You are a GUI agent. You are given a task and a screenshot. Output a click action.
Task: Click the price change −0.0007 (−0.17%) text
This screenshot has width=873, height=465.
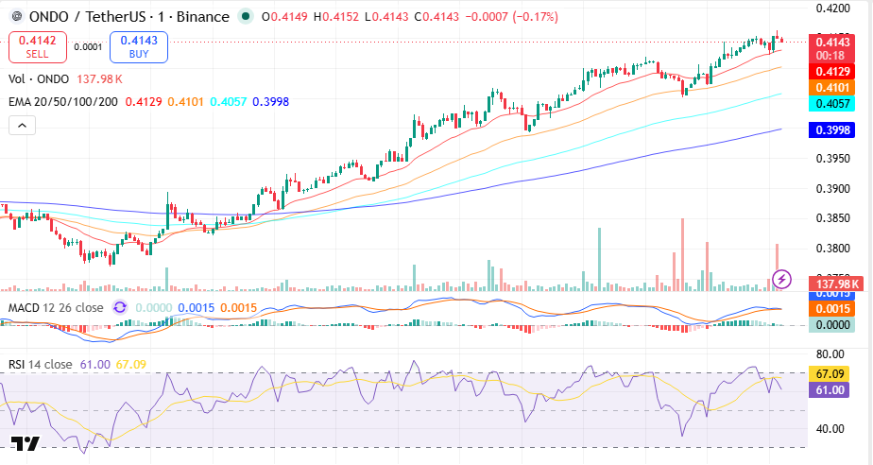[x=511, y=17]
